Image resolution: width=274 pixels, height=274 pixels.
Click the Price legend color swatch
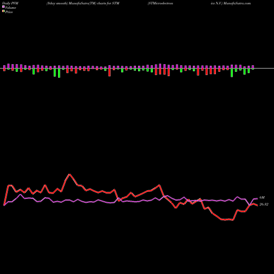[3, 11]
